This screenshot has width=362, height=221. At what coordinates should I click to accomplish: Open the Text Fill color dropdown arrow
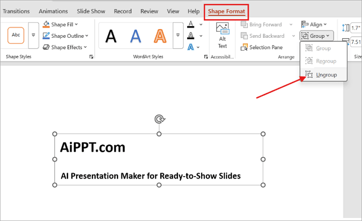click(201, 24)
